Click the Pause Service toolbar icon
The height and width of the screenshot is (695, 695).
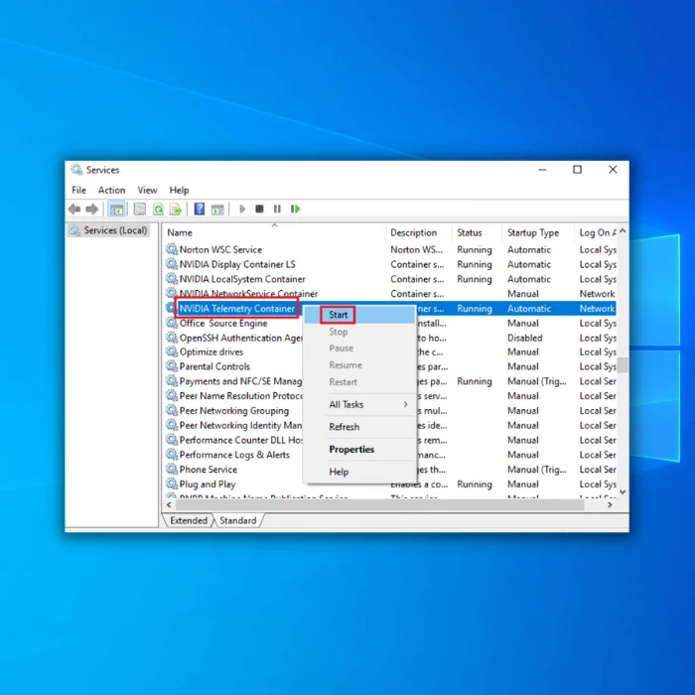tap(277, 208)
